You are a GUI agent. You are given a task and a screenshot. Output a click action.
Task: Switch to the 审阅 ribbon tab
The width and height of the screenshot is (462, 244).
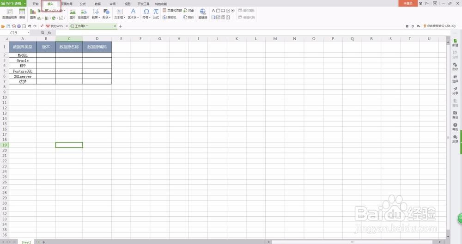(x=113, y=4)
